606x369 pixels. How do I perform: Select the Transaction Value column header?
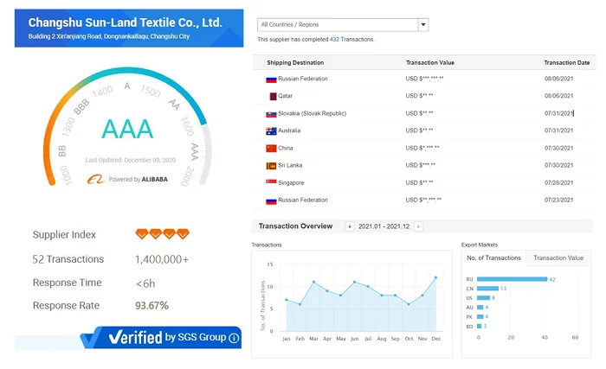429,62
